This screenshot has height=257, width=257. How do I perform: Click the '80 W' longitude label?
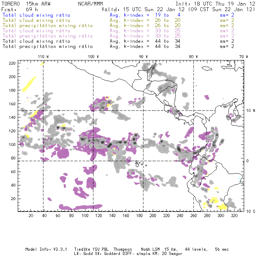[193, 57]
